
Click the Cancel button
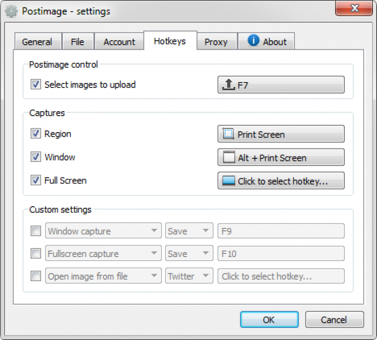pos(334,319)
